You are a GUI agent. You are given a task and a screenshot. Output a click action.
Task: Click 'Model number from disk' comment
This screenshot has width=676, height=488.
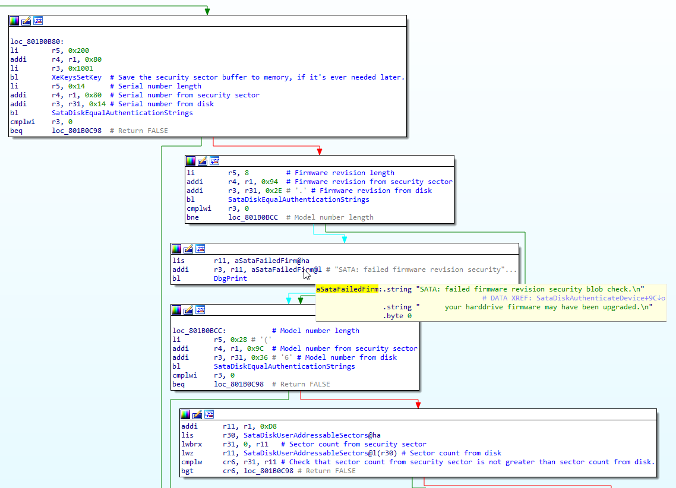click(347, 357)
